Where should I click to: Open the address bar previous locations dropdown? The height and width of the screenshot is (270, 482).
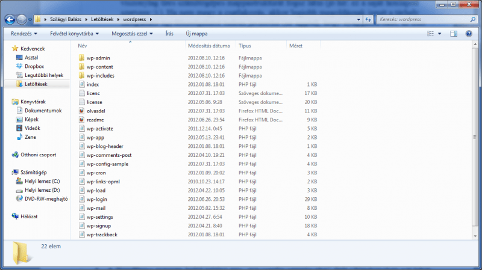click(x=358, y=19)
